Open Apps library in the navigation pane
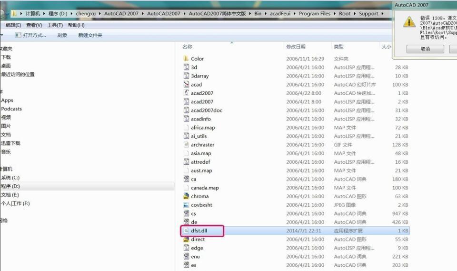Viewport: 457px width, 271px height. pyautogui.click(x=7, y=100)
